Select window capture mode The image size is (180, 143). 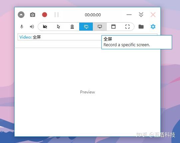[113, 27]
